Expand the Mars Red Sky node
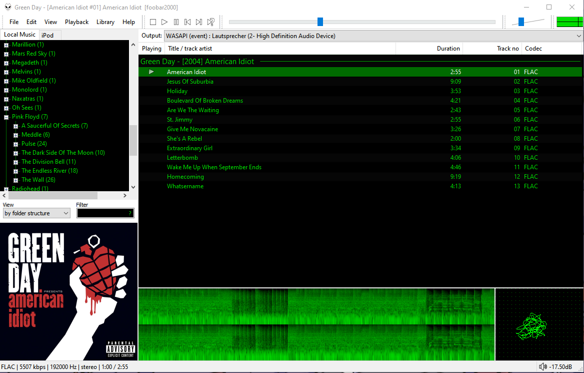Screen dimensions: 584x373 click(x=6, y=54)
